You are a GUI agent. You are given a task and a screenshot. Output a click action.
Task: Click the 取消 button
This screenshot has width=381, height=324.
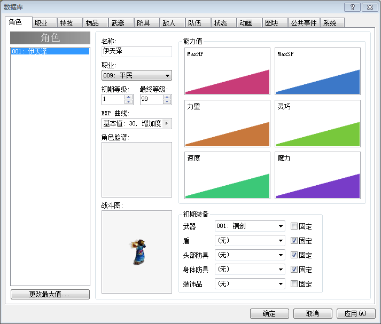(313, 313)
